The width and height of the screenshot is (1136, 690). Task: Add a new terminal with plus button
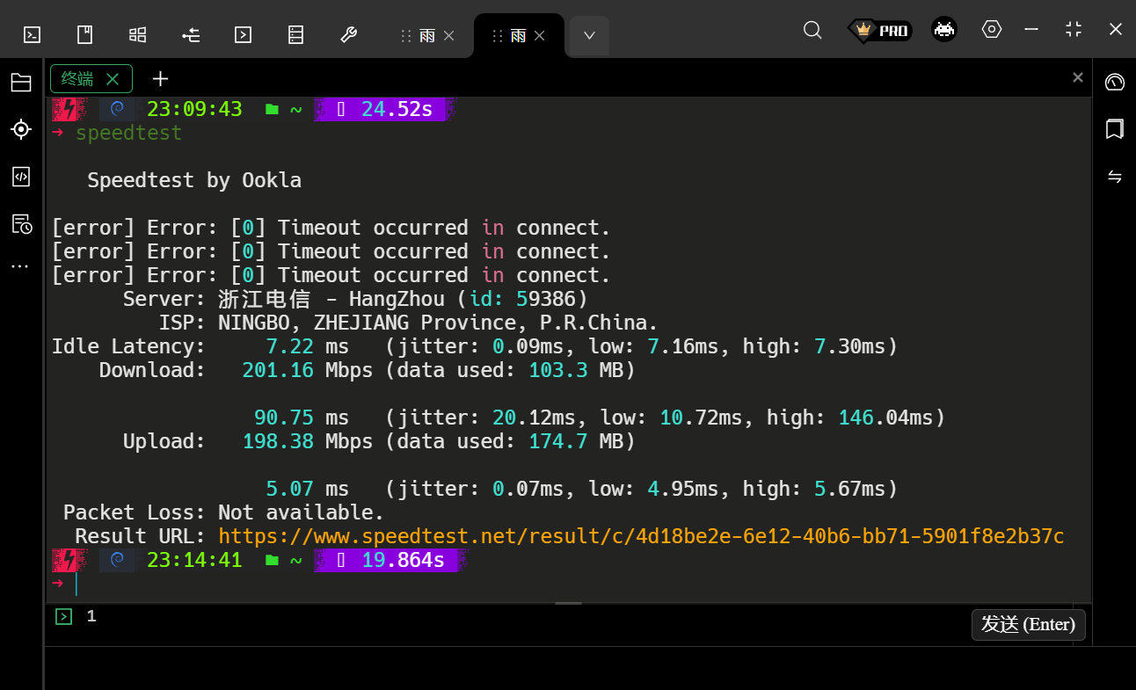(x=160, y=79)
